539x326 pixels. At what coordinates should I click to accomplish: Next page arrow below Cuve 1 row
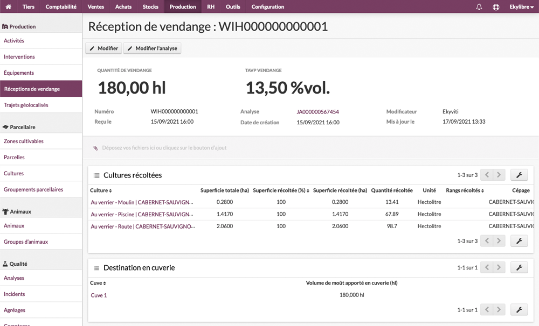click(x=499, y=309)
